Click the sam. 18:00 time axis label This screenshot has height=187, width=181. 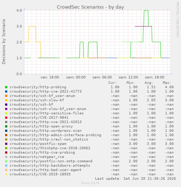click(x=155, y=77)
